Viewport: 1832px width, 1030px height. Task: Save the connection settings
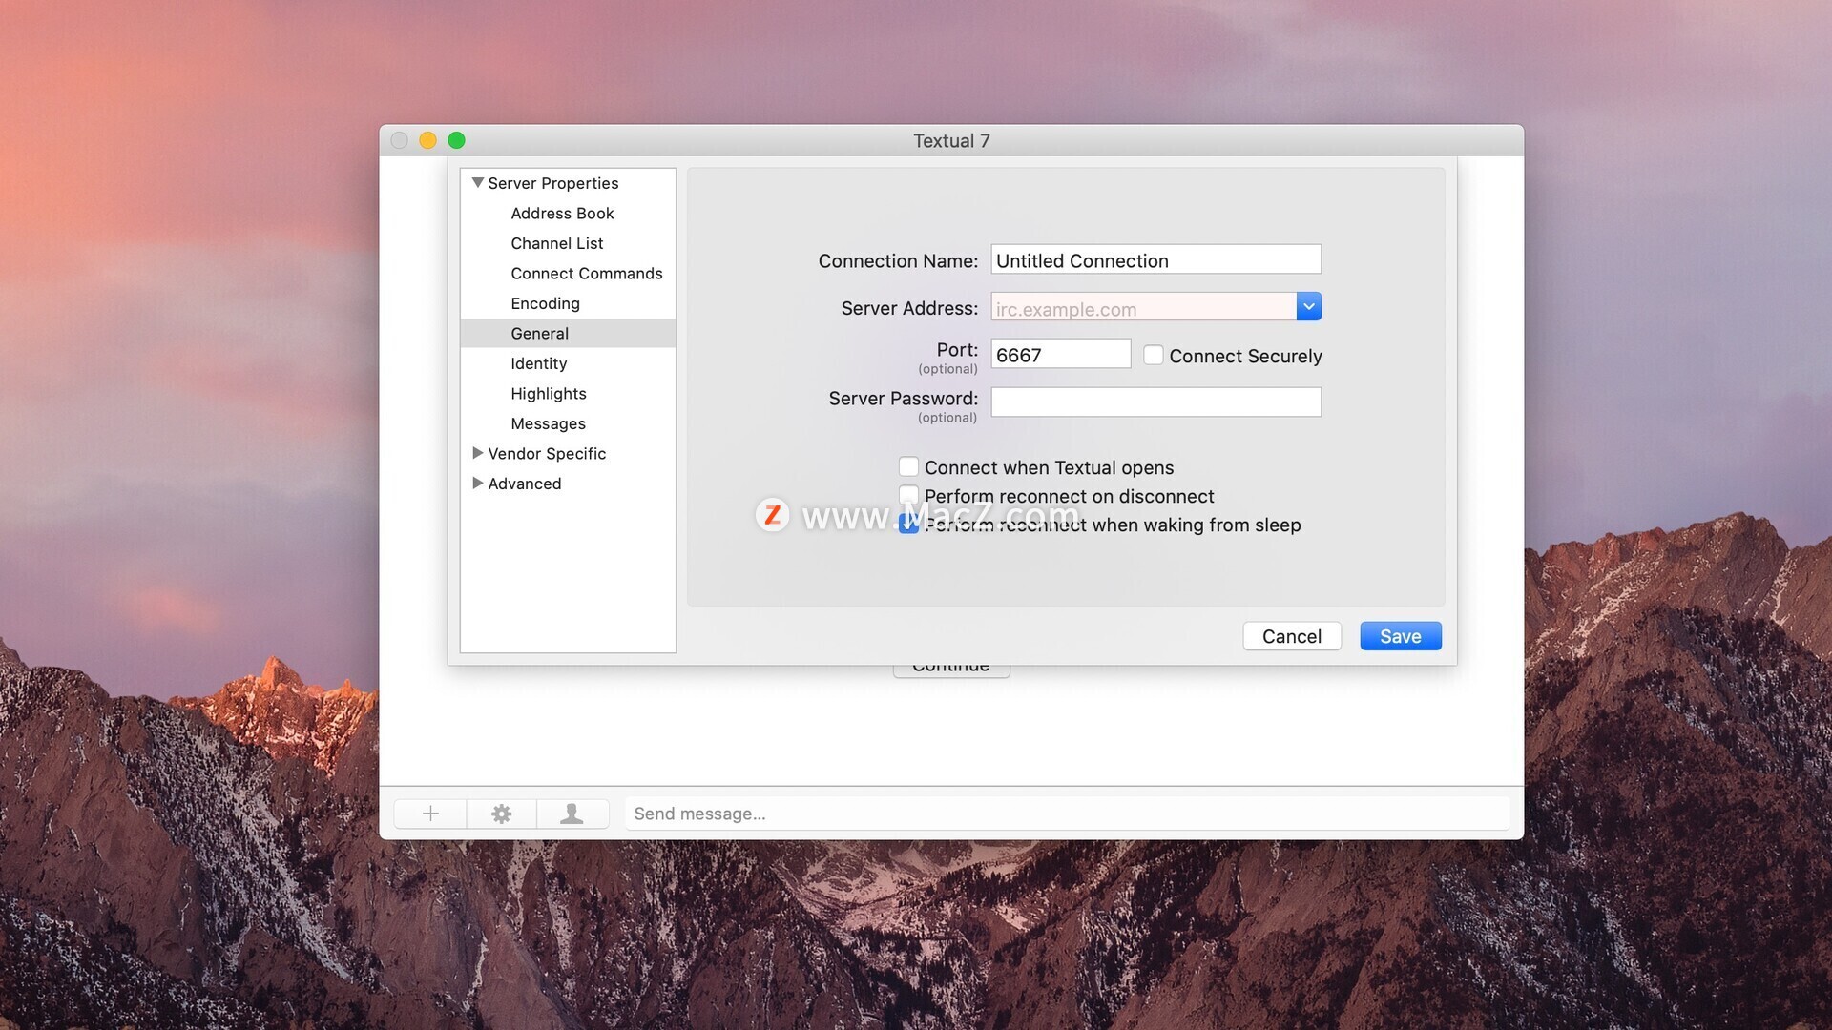point(1401,636)
